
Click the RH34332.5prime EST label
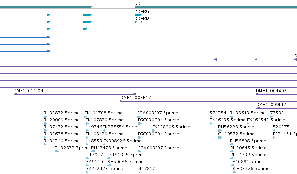point(248,155)
